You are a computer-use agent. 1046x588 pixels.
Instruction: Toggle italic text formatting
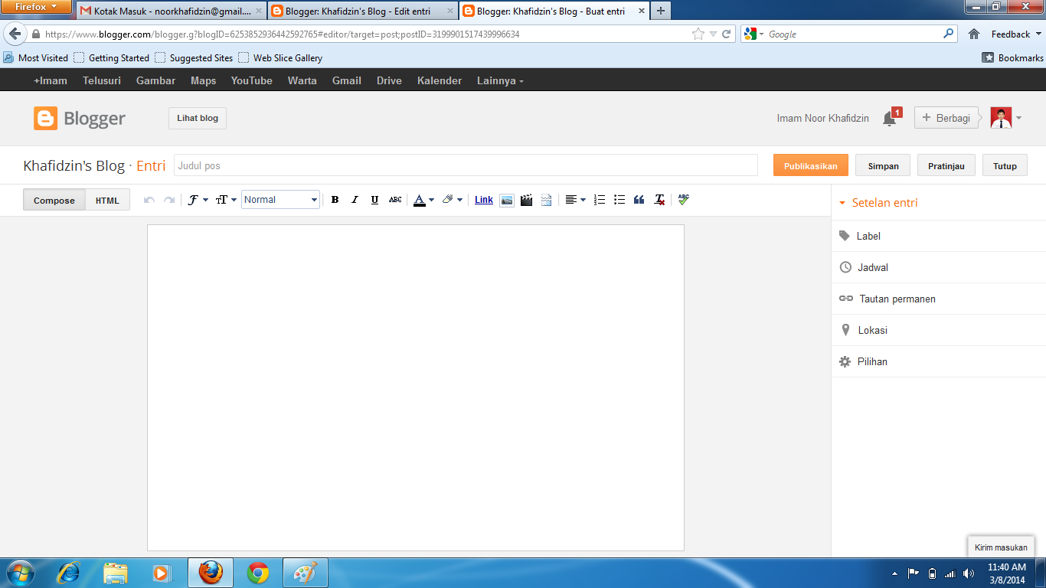pyautogui.click(x=355, y=200)
